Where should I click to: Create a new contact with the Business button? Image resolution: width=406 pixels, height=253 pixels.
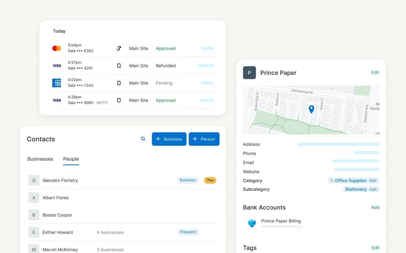tap(169, 139)
